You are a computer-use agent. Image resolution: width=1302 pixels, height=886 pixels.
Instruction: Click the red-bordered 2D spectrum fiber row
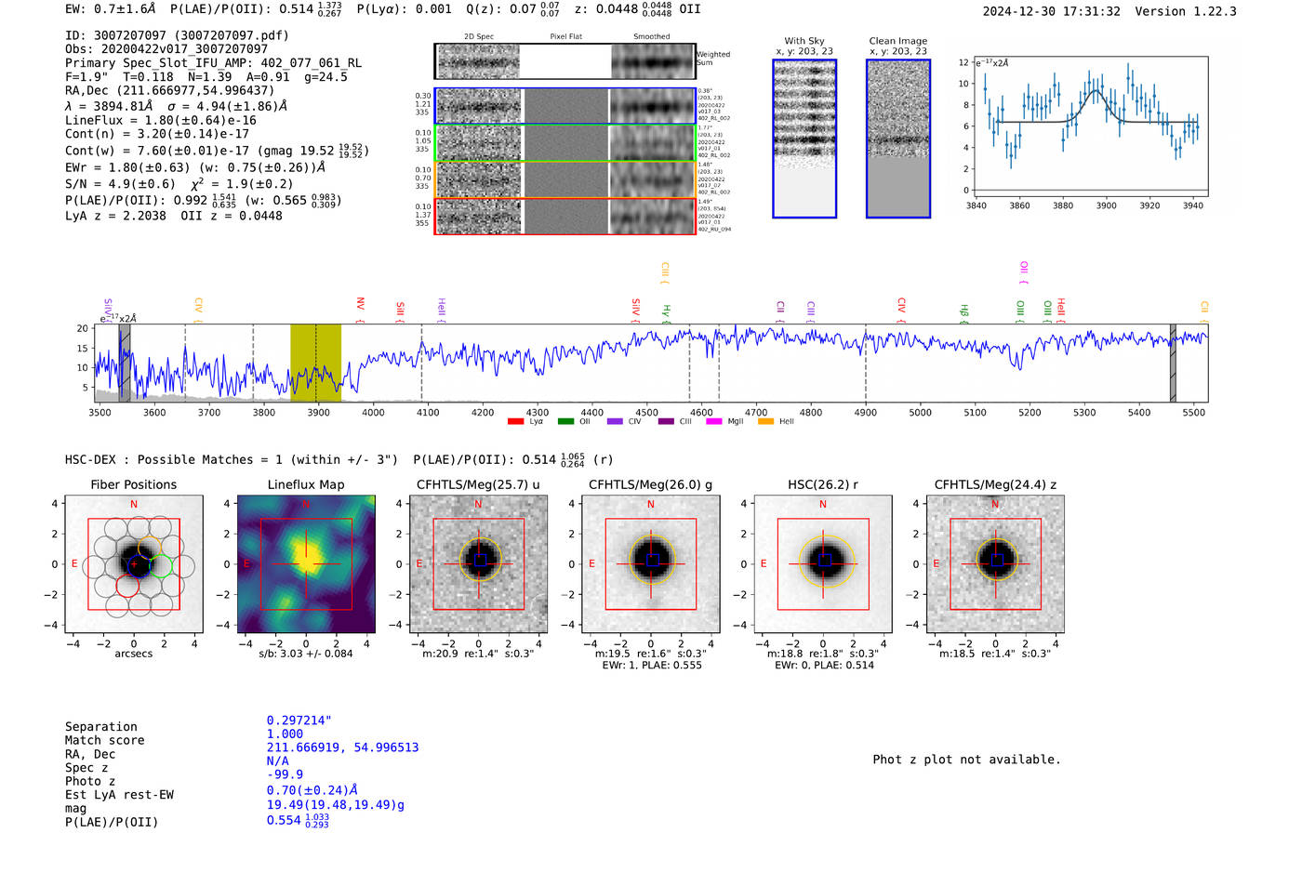click(x=565, y=216)
